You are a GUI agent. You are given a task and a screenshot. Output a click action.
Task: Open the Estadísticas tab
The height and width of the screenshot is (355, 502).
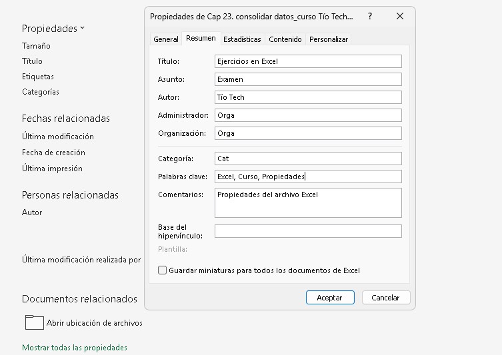click(x=242, y=39)
